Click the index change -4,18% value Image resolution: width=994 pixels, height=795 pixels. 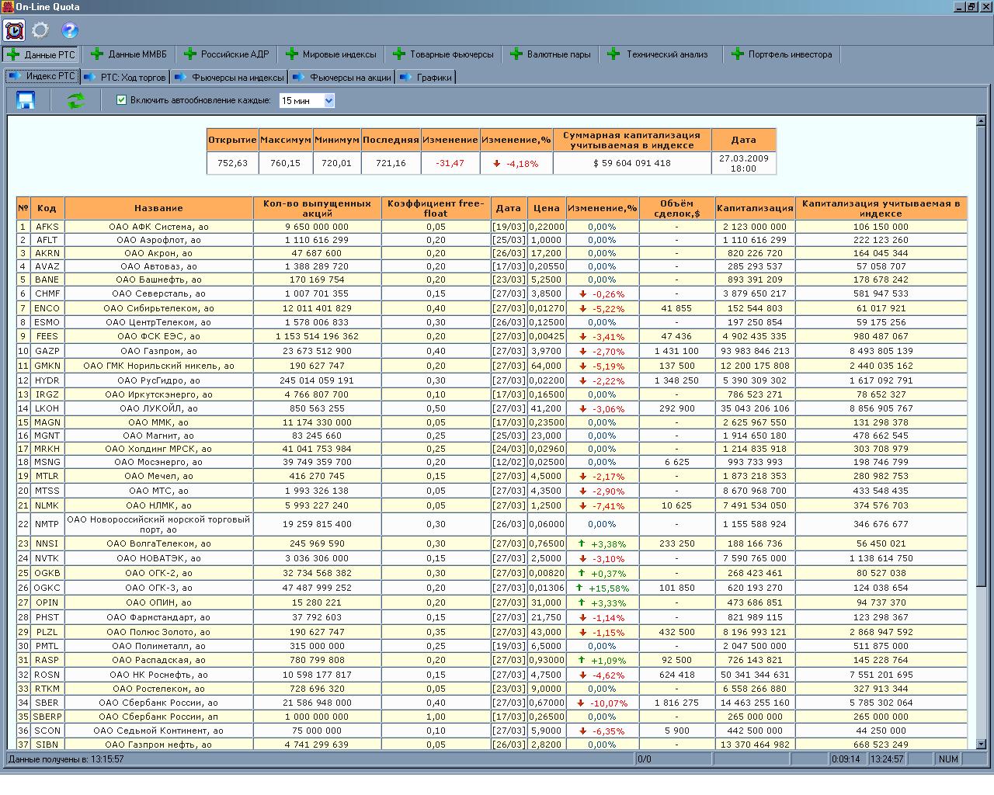coord(516,163)
